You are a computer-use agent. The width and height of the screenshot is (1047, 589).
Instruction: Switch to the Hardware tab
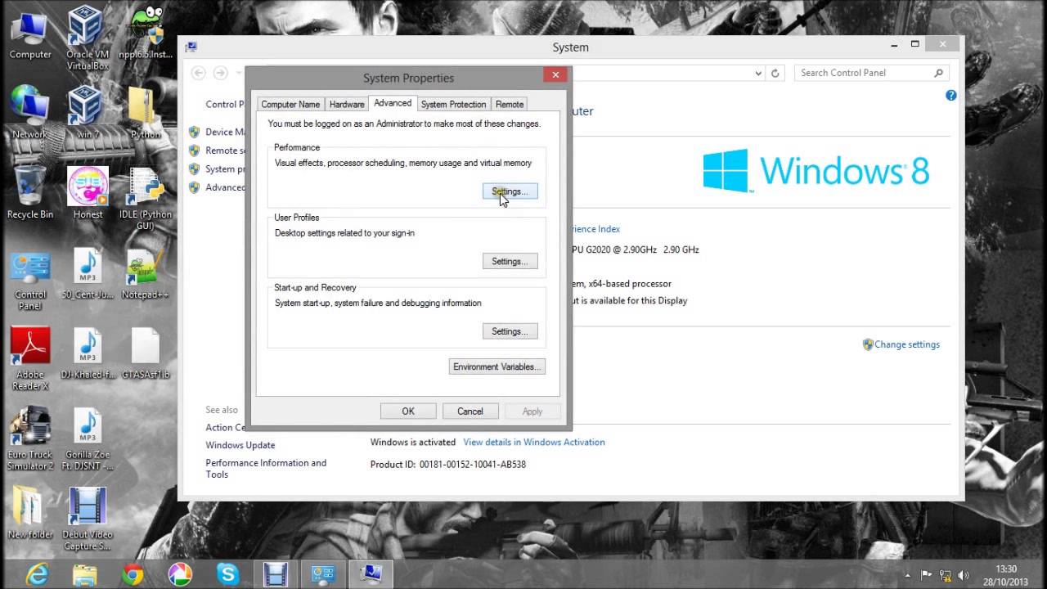coord(347,105)
